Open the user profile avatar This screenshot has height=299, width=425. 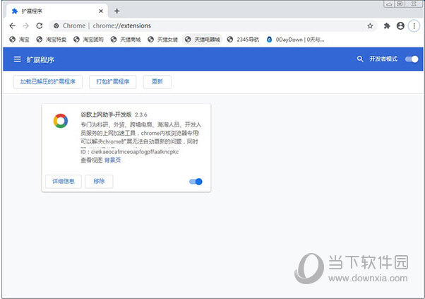click(x=400, y=25)
